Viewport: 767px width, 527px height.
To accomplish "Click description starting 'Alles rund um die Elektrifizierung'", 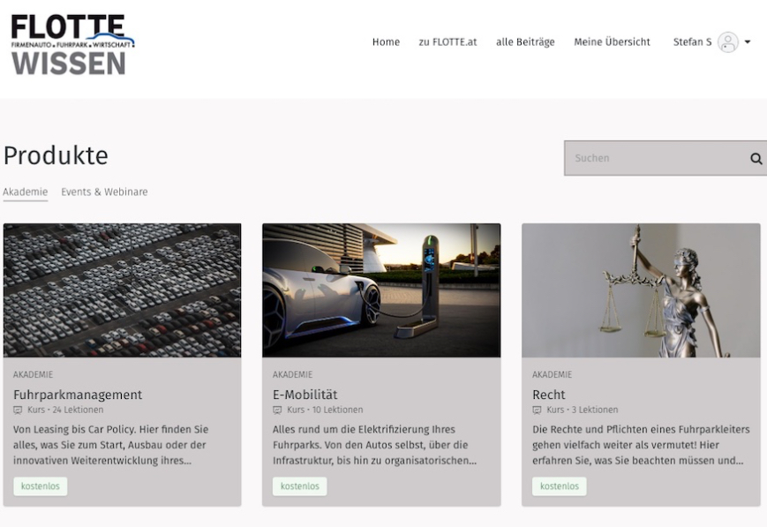I will pyautogui.click(x=374, y=445).
